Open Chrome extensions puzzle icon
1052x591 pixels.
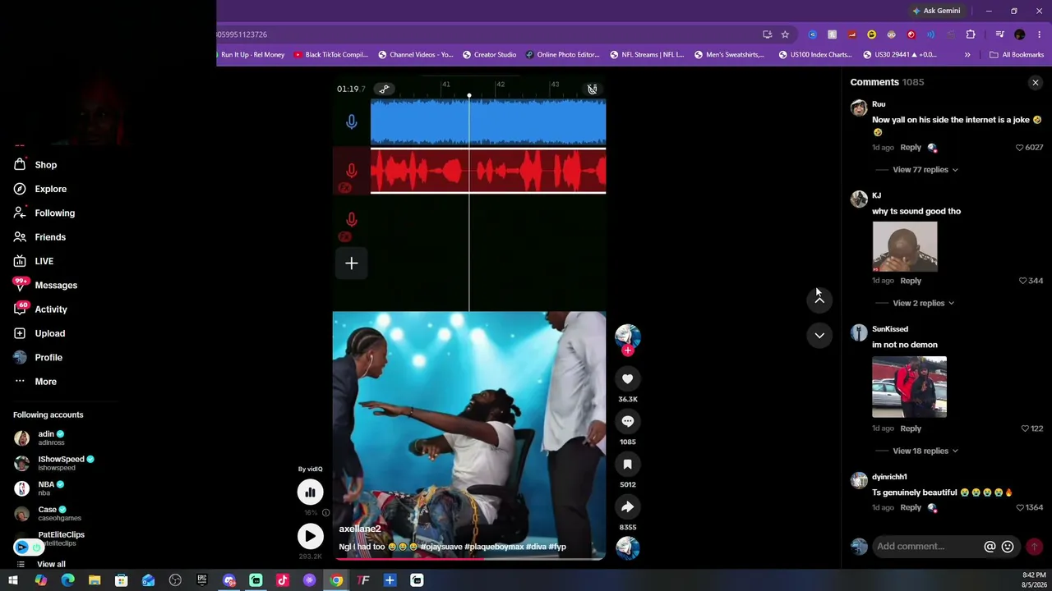coord(971,34)
